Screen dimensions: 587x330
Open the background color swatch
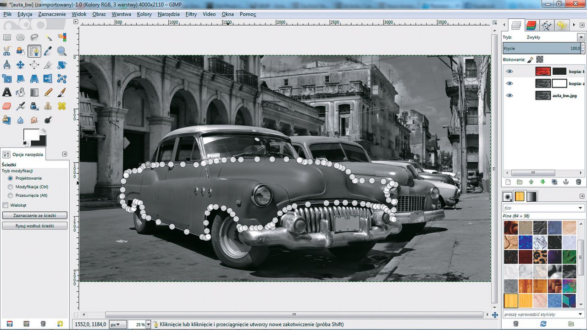(40, 141)
